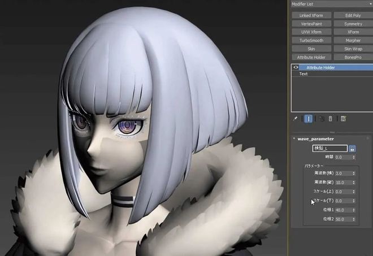
Task: Remove modifier with trash icon
Action: point(331,119)
